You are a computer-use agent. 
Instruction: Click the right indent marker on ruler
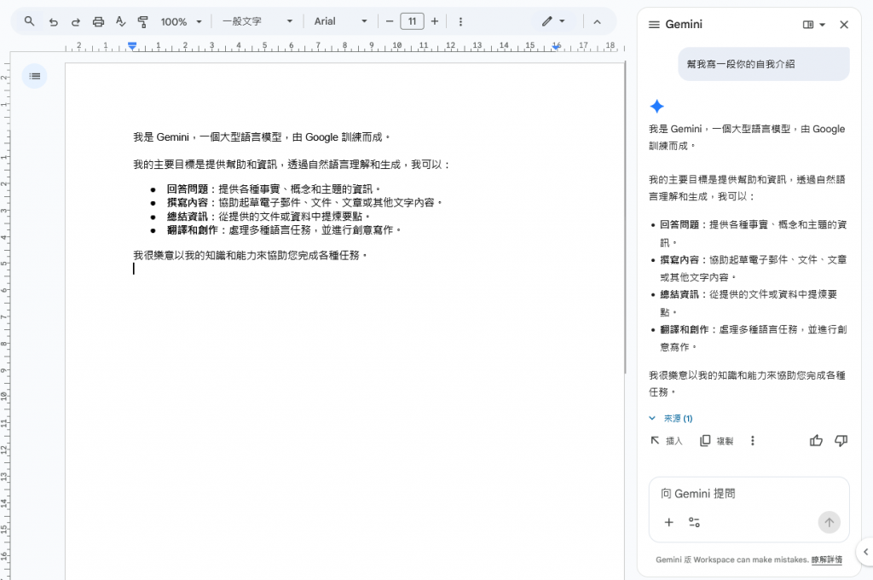[556, 47]
